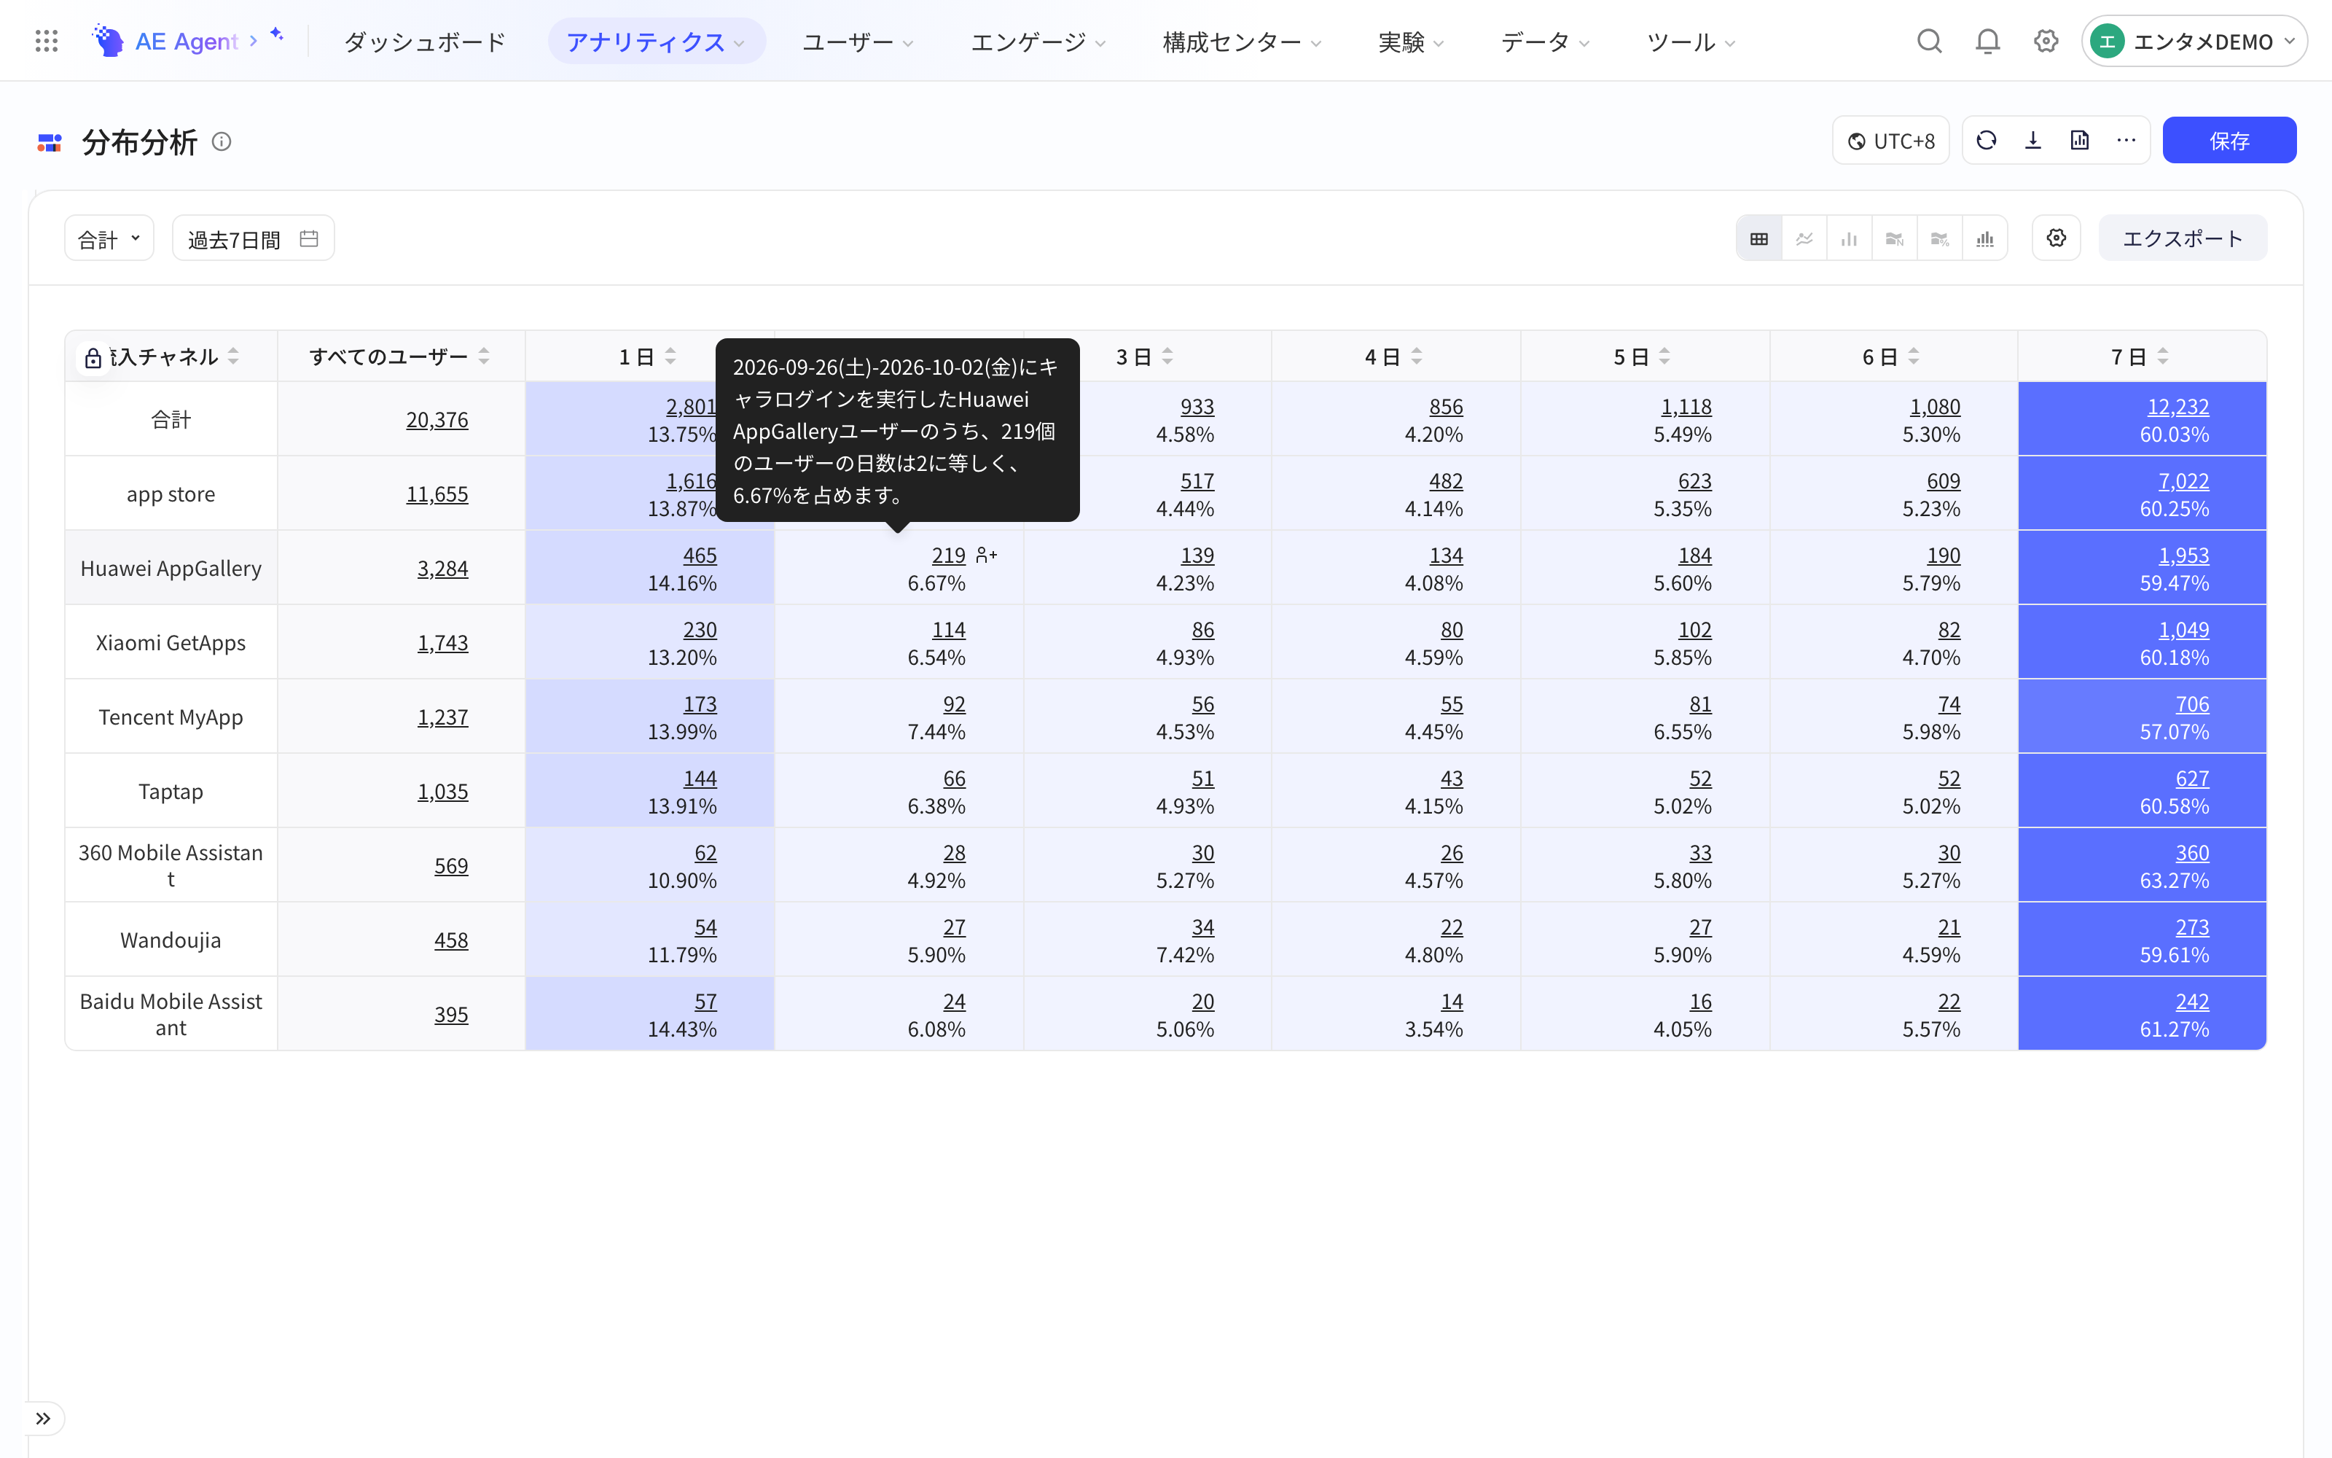Open 12,232 value in 合計 row
The image size is (2332, 1458).
pyautogui.click(x=2178, y=407)
